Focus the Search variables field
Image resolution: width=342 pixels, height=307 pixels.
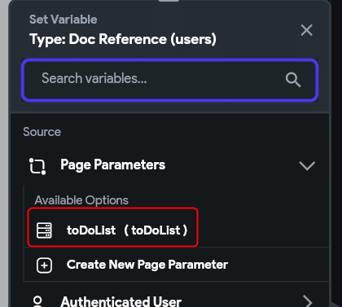click(169, 80)
